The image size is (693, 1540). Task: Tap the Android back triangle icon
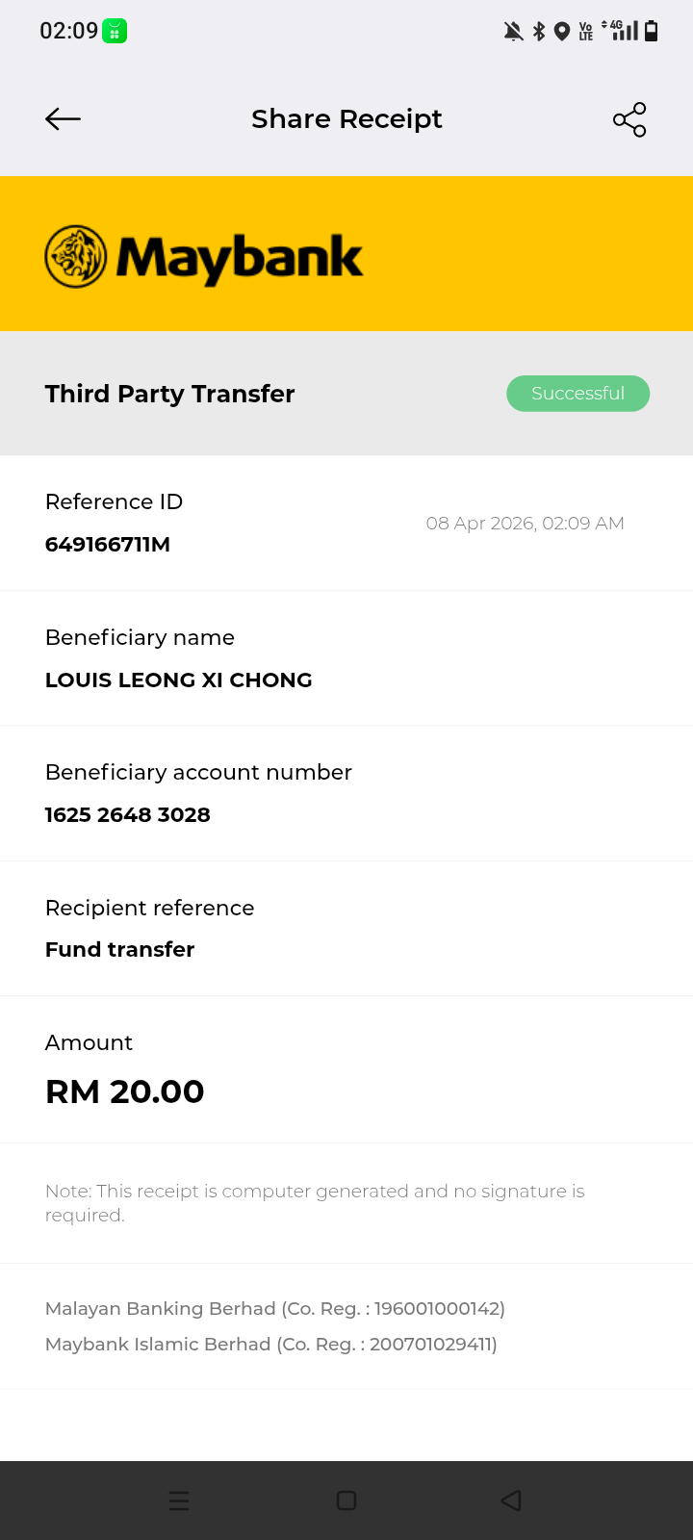[511, 1501]
